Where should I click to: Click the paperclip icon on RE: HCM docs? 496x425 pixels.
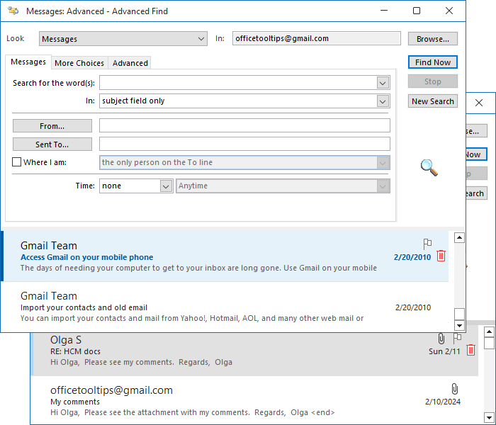tap(441, 339)
